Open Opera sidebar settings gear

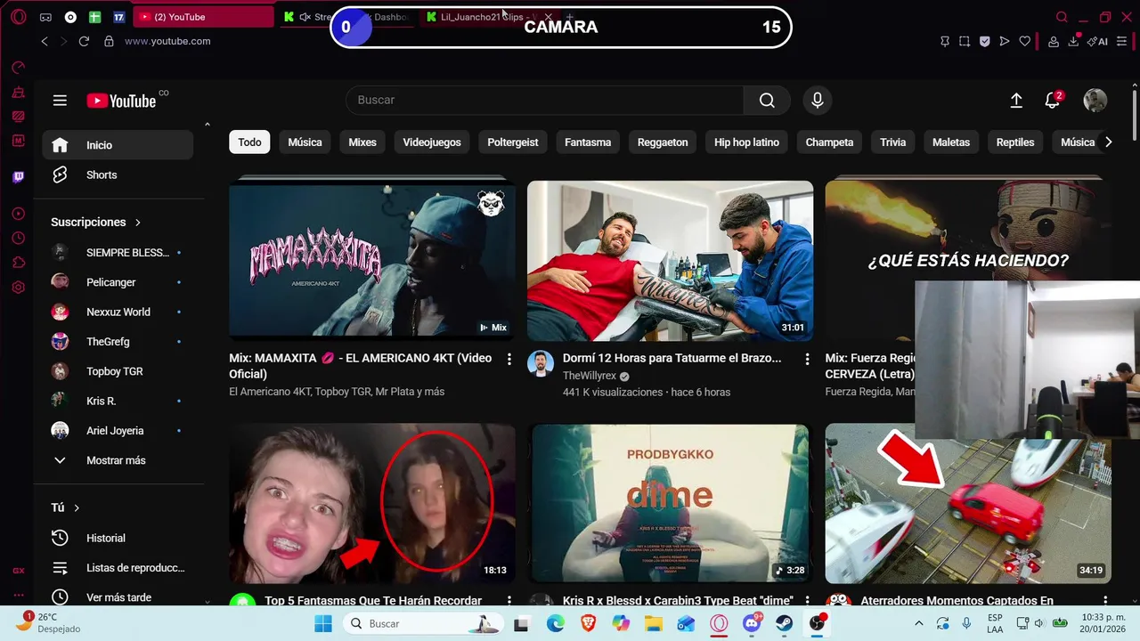[18, 288]
